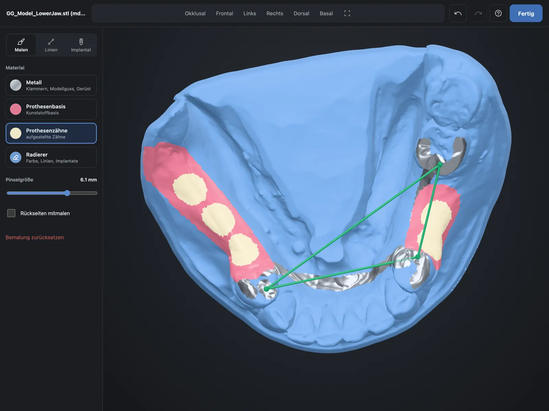Click the brush icon above Malen
This screenshot has width=549, height=411.
pos(21,41)
